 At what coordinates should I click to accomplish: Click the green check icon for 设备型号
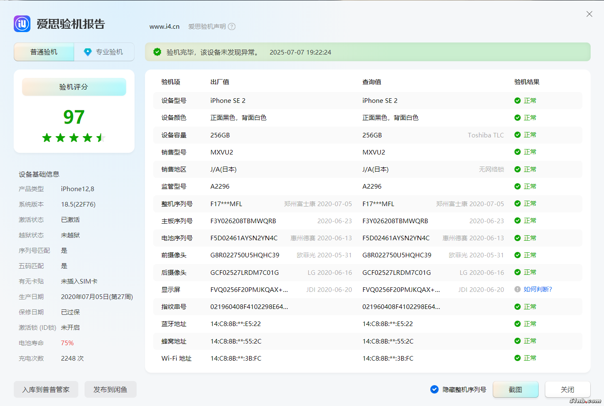pyautogui.click(x=517, y=101)
